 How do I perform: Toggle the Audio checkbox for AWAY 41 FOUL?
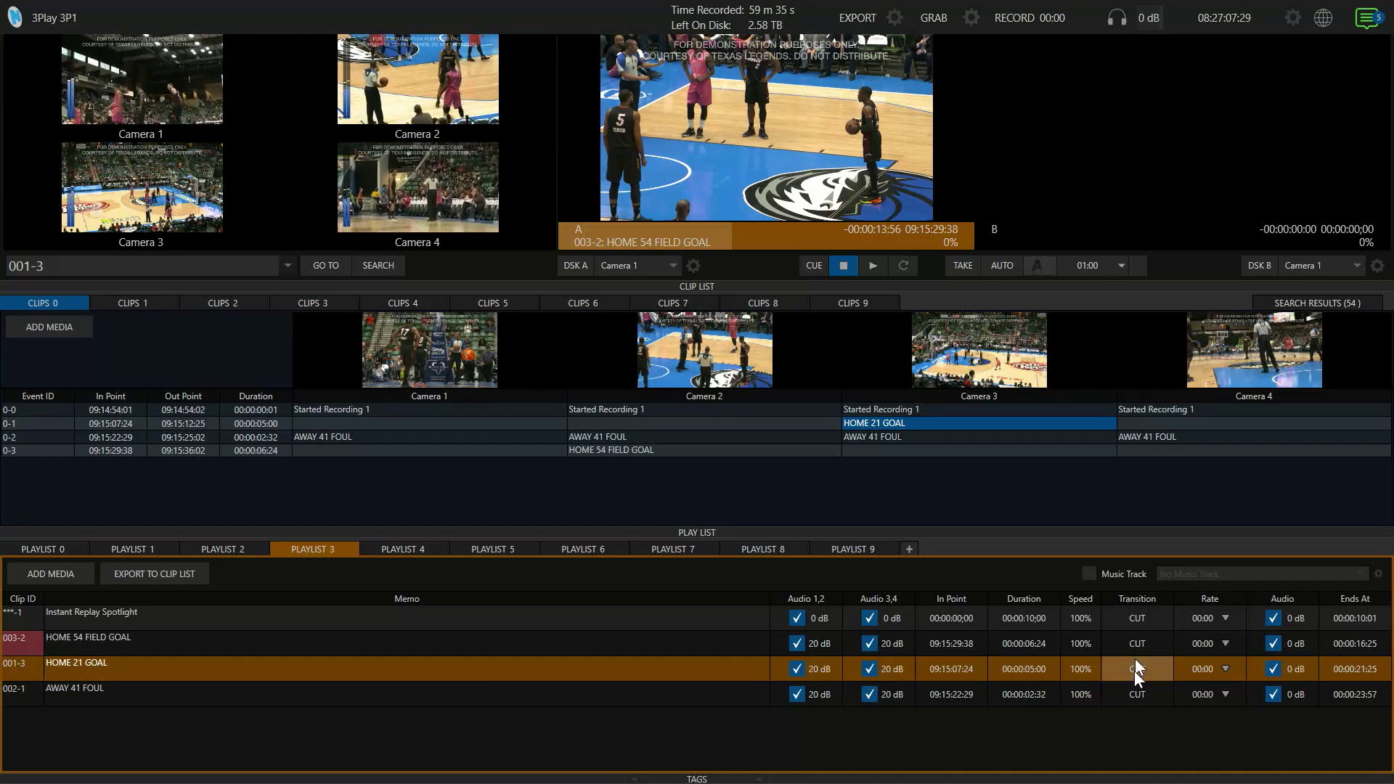(x=1273, y=695)
